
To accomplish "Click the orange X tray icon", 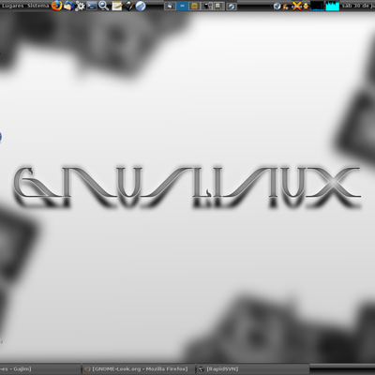I will (x=296, y=6).
